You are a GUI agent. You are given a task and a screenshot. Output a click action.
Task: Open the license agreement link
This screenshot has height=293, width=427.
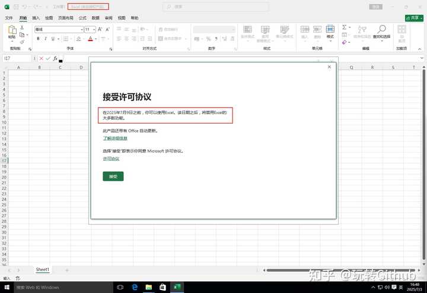pos(111,159)
